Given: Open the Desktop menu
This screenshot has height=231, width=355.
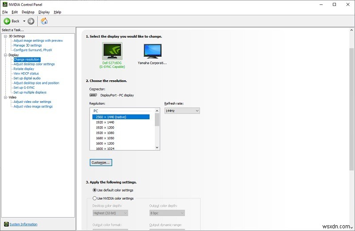Looking at the screenshot, I should (x=28, y=12).
